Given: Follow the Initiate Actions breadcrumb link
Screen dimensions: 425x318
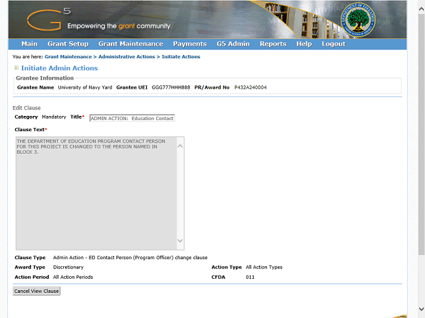Looking at the screenshot, I should click(x=181, y=57).
